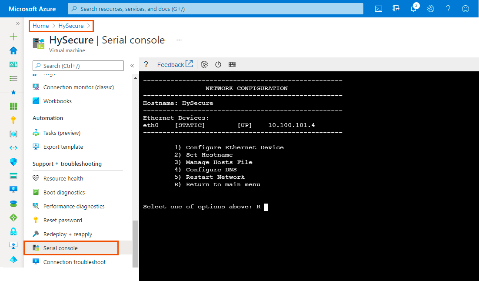The height and width of the screenshot is (281, 479).
Task: Click the IP address 10.100.101.4 in terminal
Action: point(291,125)
